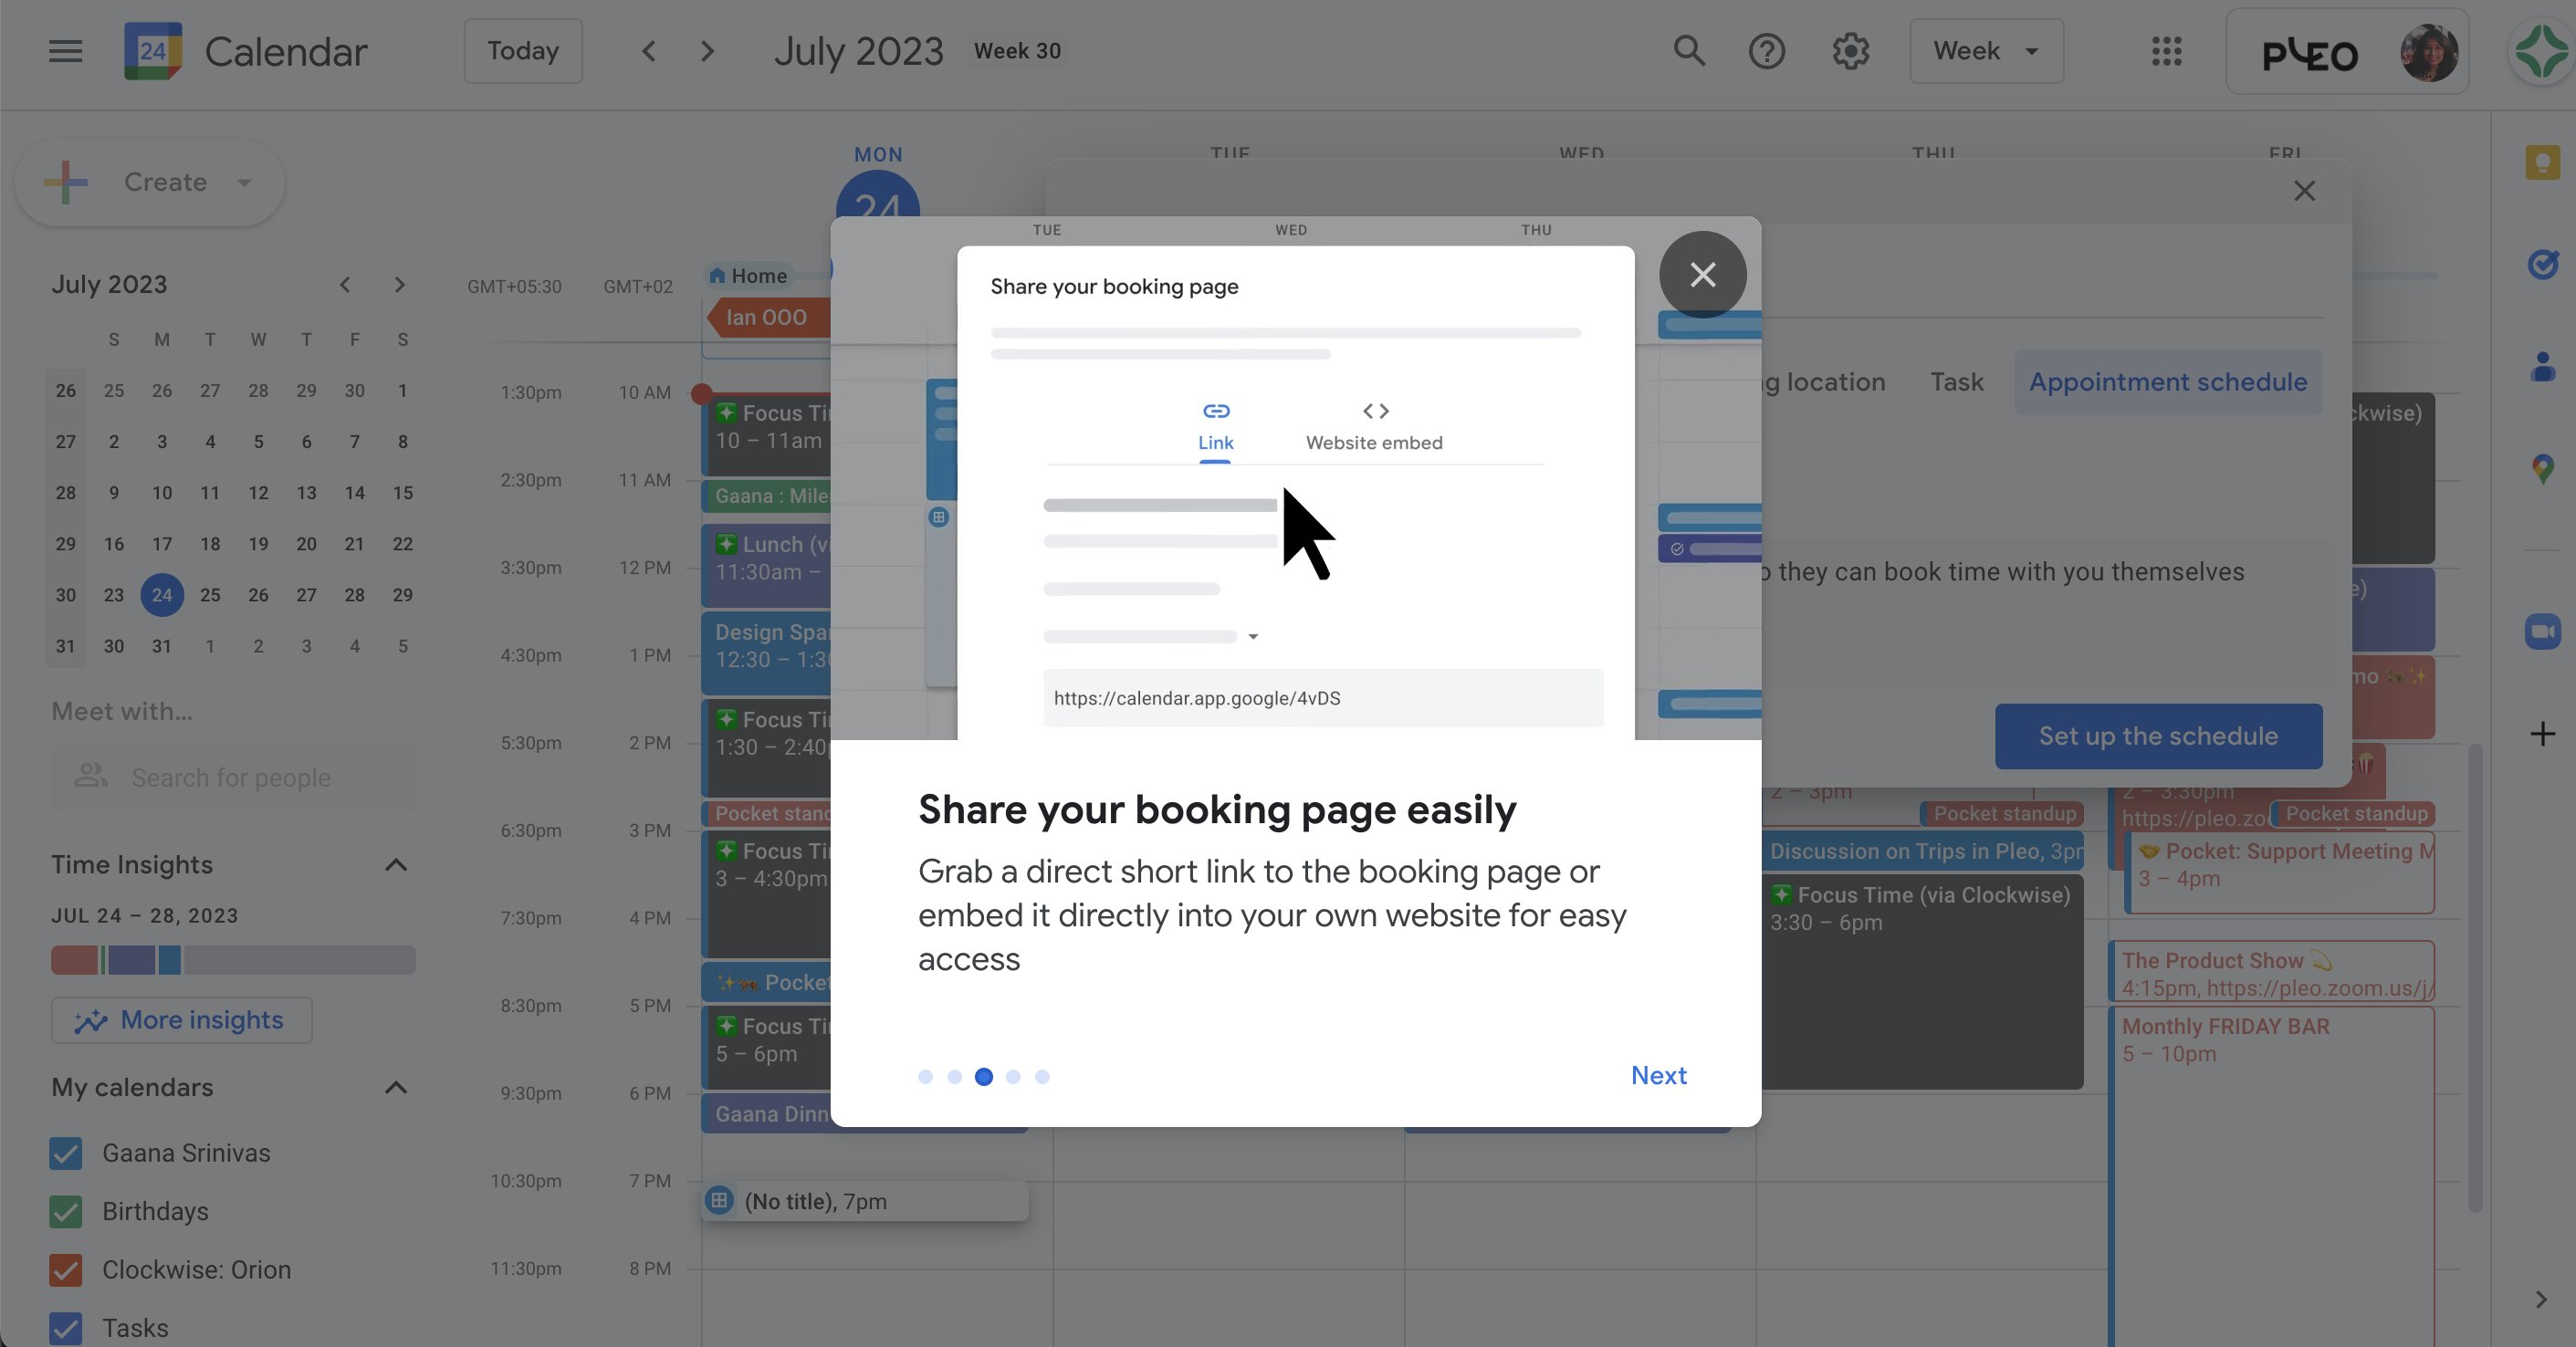Click Set up the schedule button
The height and width of the screenshot is (1347, 2576).
2158,736
